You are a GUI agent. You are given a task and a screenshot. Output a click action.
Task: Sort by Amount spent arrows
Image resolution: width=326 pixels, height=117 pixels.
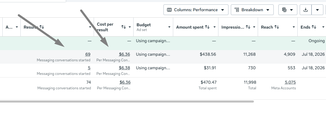(x=207, y=27)
